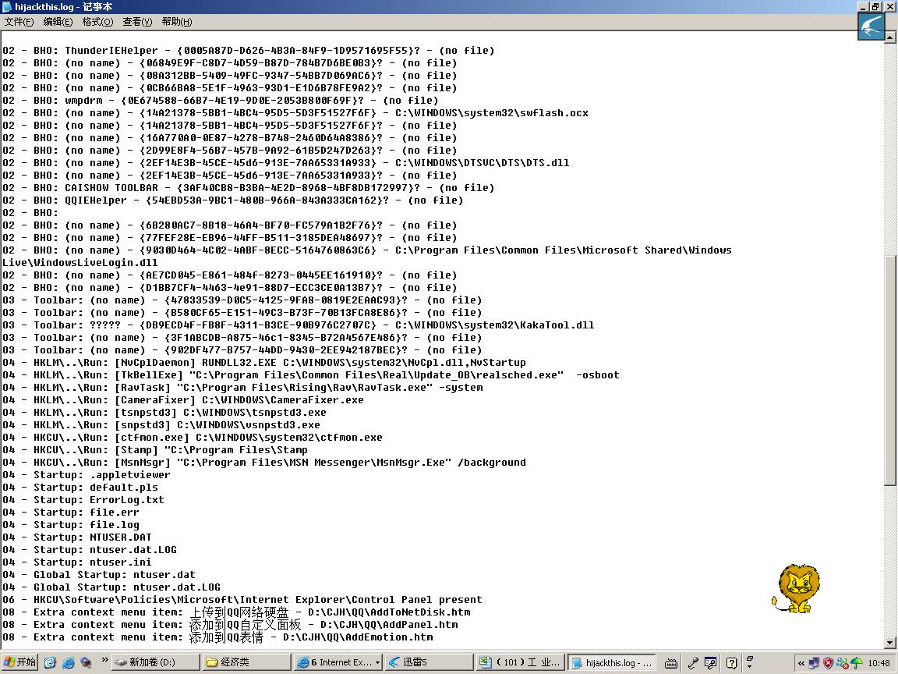
Task: Click the ctfmon.exe Run entry
Action: click(193, 438)
